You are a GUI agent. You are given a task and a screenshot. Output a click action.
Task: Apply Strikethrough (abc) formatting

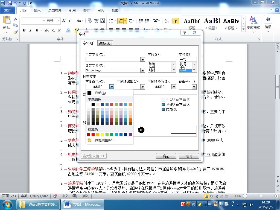click(47, 30)
